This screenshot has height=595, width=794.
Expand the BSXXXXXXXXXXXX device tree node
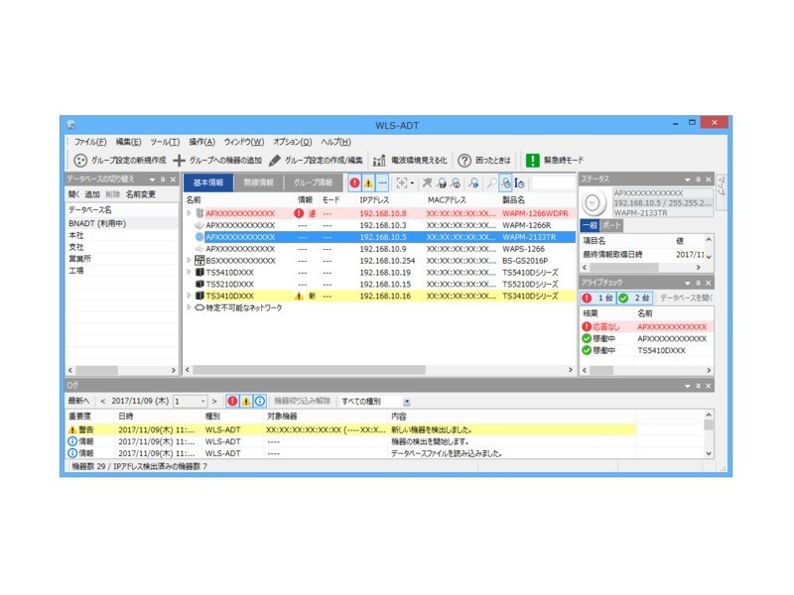[189, 260]
